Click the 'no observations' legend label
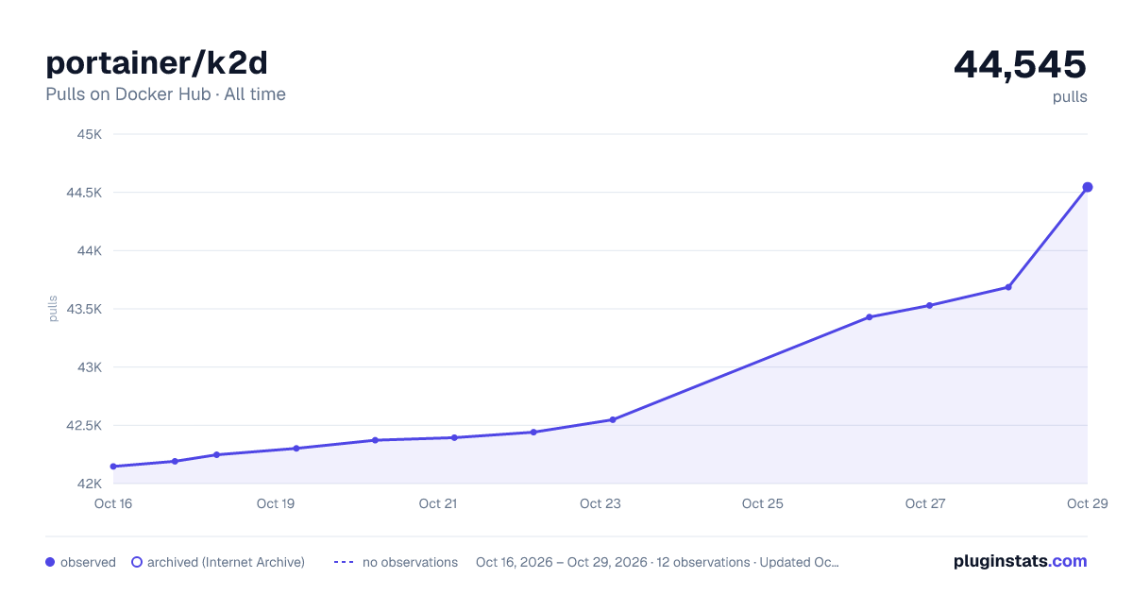 click(x=410, y=562)
